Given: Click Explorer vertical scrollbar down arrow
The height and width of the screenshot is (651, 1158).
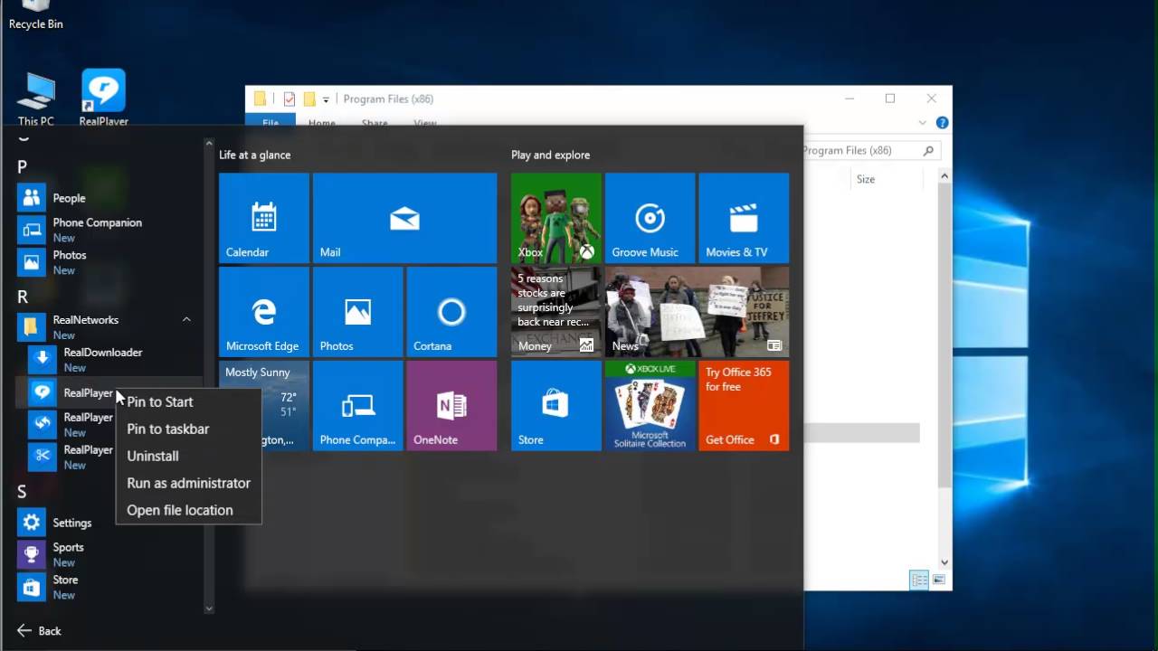Looking at the screenshot, I should pos(944,562).
